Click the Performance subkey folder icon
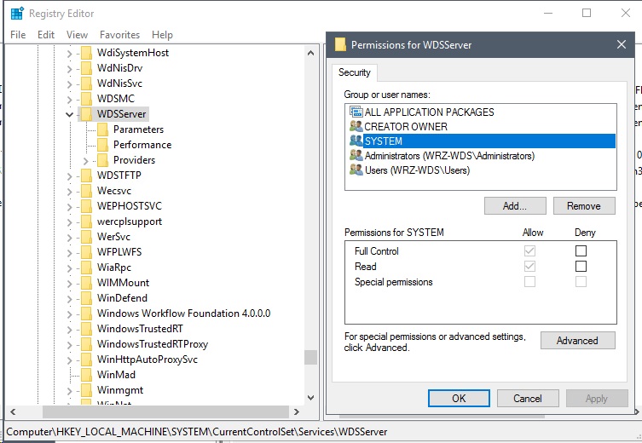The height and width of the screenshot is (443, 642). 103,145
